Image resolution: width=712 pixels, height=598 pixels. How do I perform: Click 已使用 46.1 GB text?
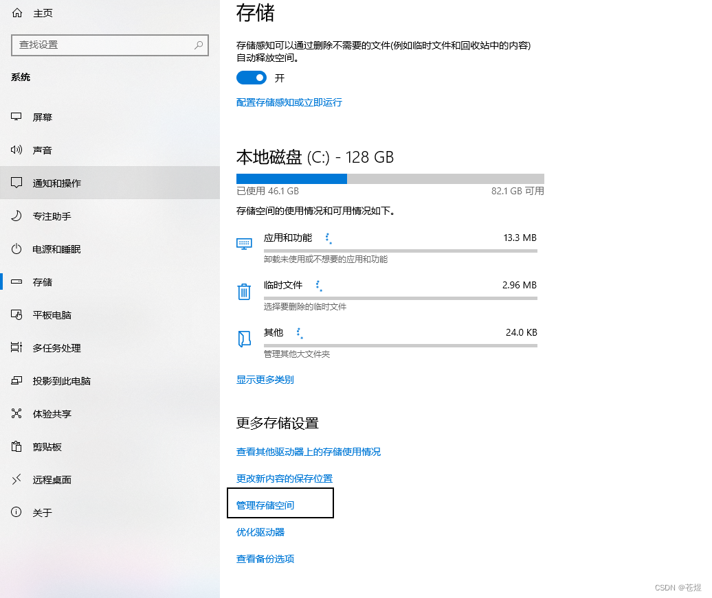point(267,191)
